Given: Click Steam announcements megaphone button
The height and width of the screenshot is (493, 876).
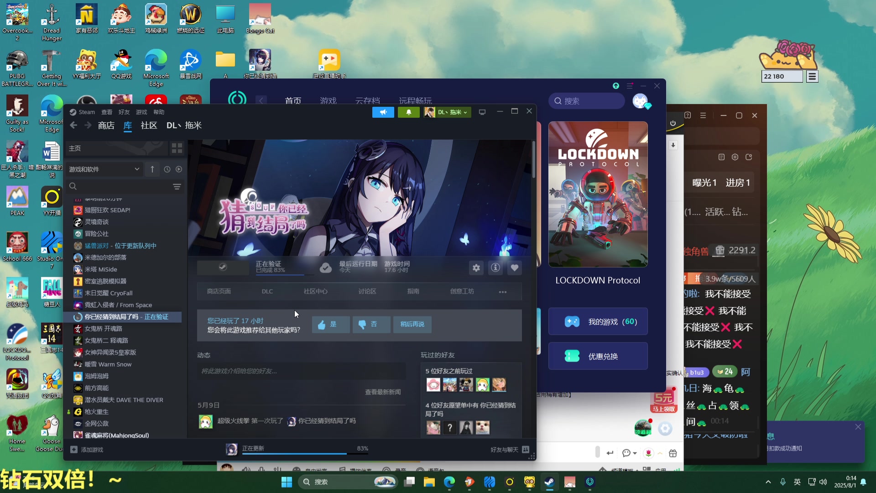Looking at the screenshot, I should (x=383, y=112).
